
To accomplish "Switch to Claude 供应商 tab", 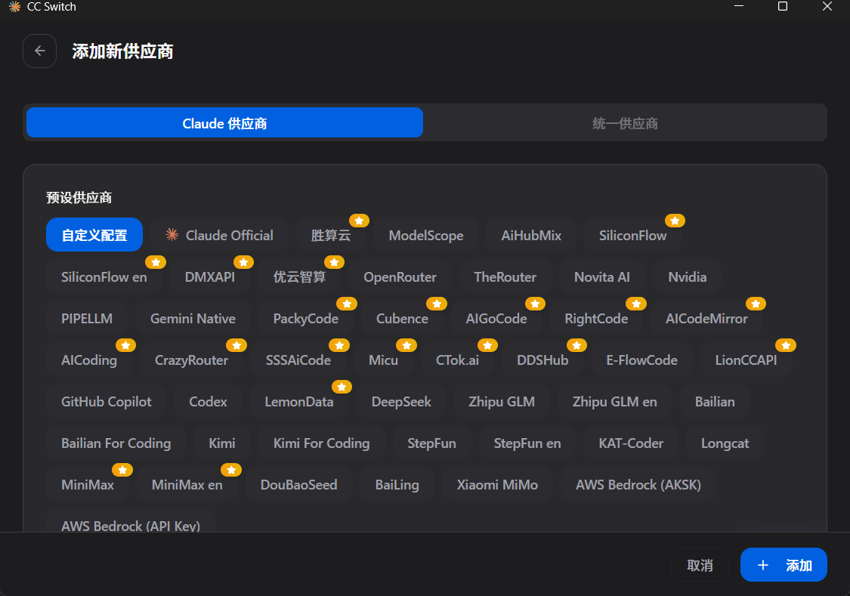I will click(224, 123).
